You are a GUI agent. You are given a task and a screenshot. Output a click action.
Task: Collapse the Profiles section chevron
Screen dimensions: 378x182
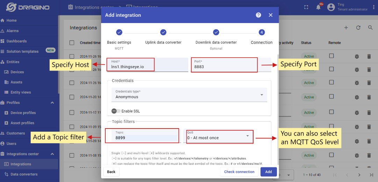(x=52, y=103)
